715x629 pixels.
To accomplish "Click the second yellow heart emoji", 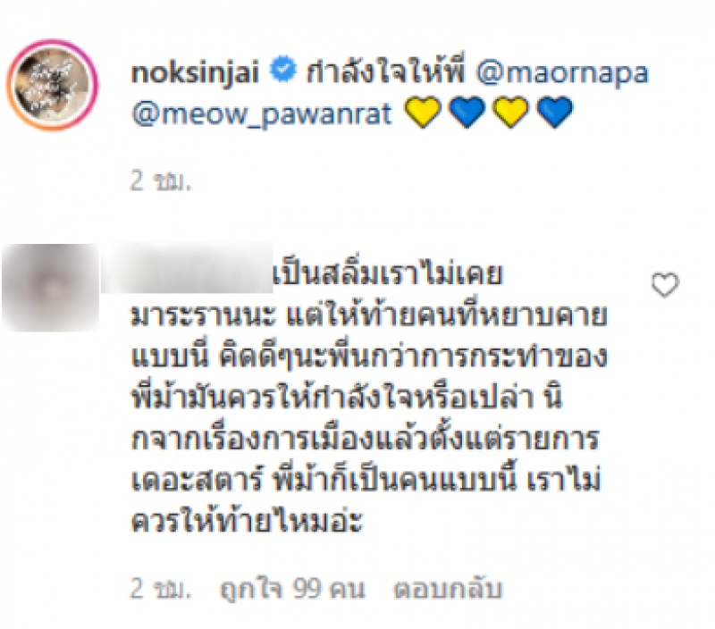I will (510, 112).
